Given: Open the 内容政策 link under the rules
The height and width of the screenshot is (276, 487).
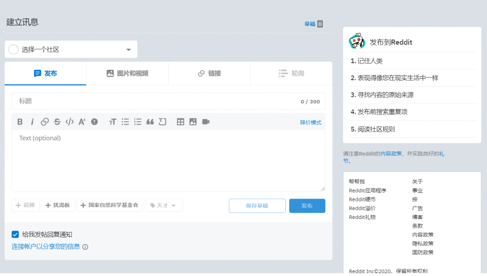Looking at the screenshot, I should (391, 154).
